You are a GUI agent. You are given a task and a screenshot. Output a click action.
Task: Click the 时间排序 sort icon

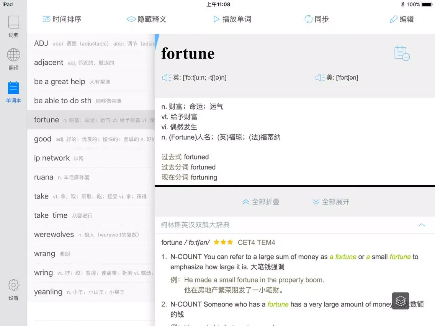pyautogui.click(x=46, y=19)
